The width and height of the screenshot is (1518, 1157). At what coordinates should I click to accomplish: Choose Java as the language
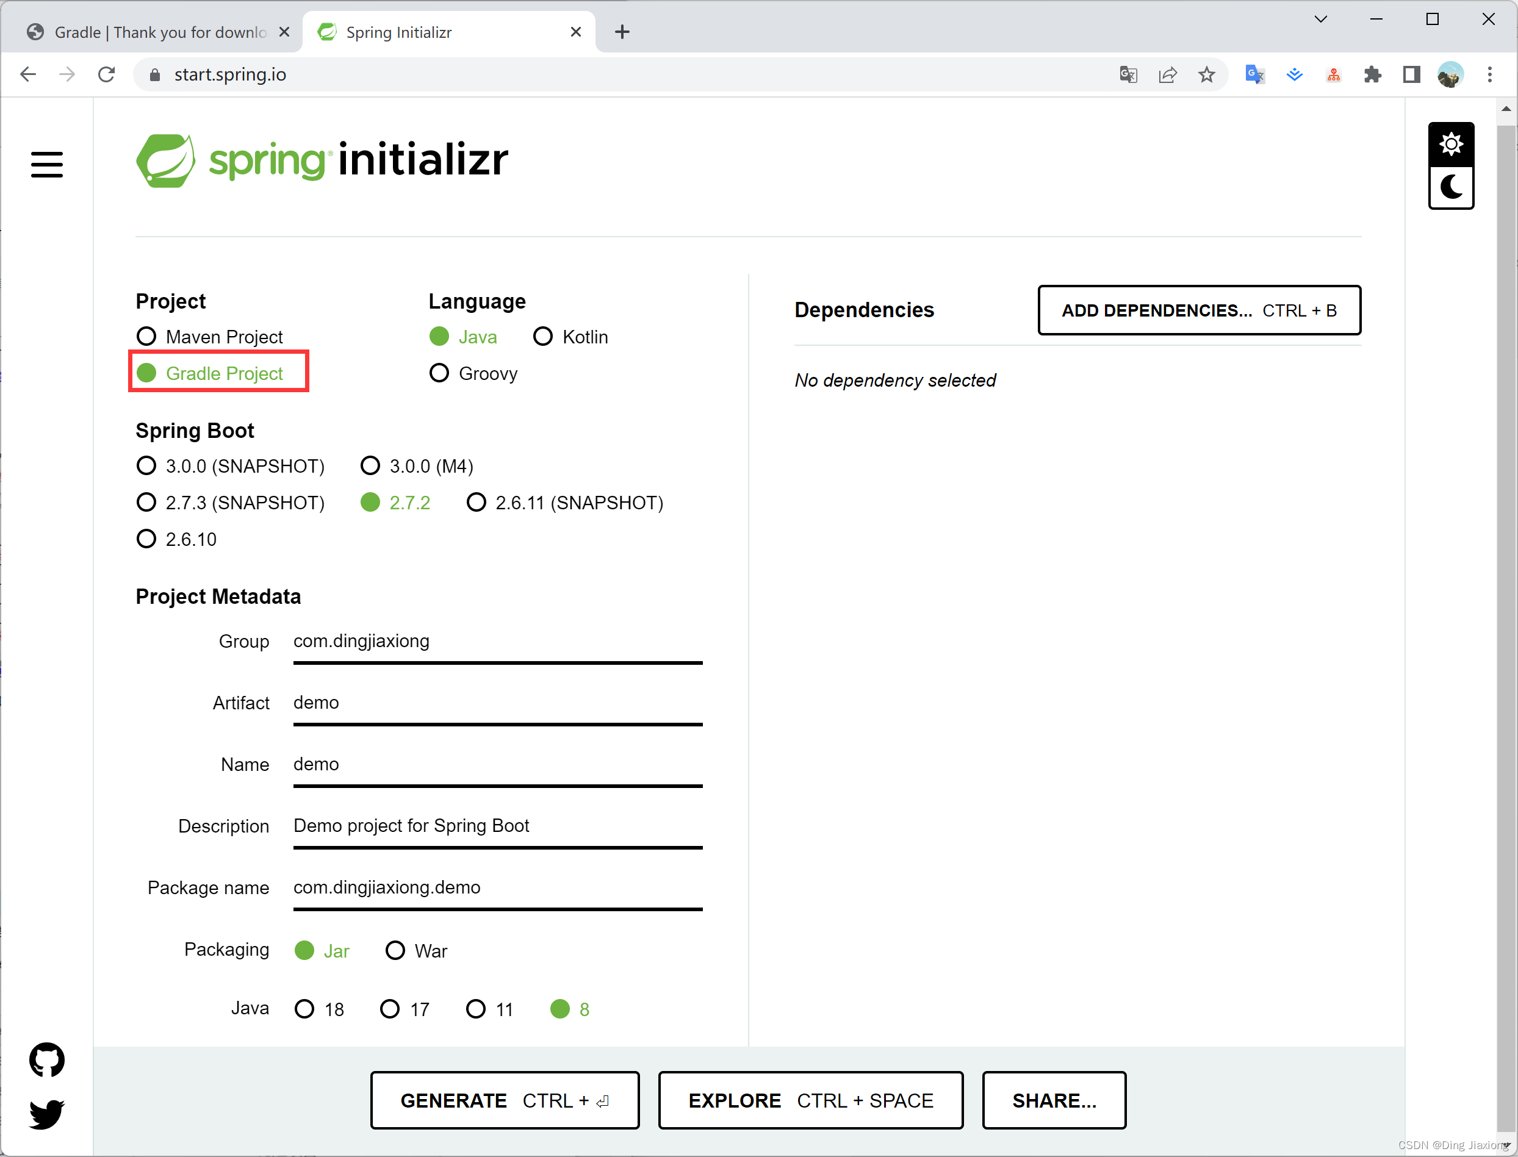click(x=463, y=337)
